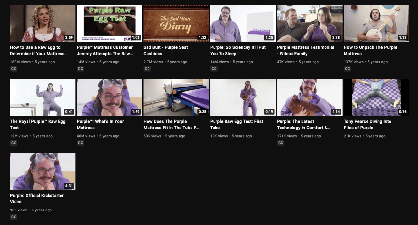Click title 'Purple: So Sciencey It'll Put You To Sleep'
Screen dimensions: 418x225
[238, 50]
